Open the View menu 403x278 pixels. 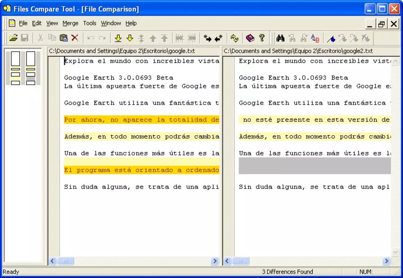click(x=52, y=23)
